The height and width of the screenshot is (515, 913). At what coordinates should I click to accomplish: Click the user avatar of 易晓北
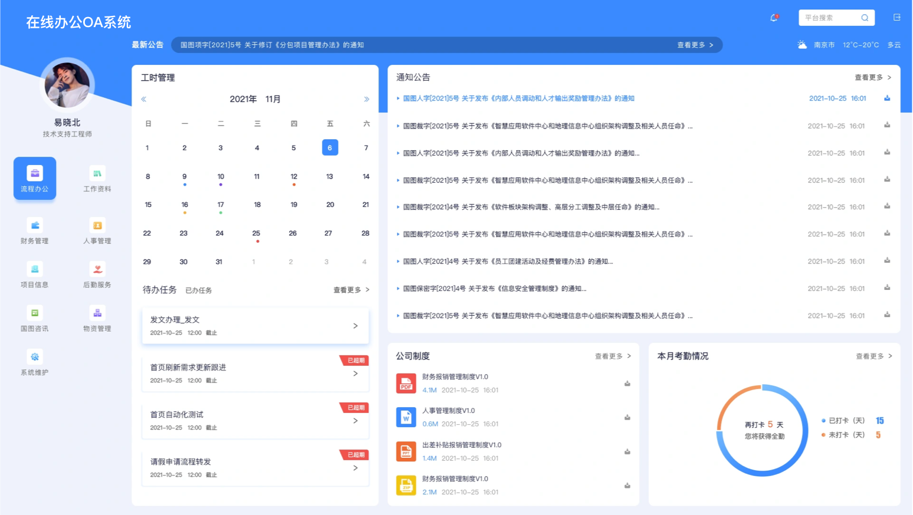click(67, 84)
